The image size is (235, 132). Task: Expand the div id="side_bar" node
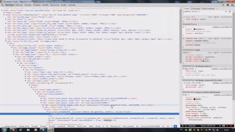point(14,52)
